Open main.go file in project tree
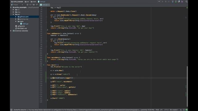Viewport: 198px width, 111px height. click(24, 24)
